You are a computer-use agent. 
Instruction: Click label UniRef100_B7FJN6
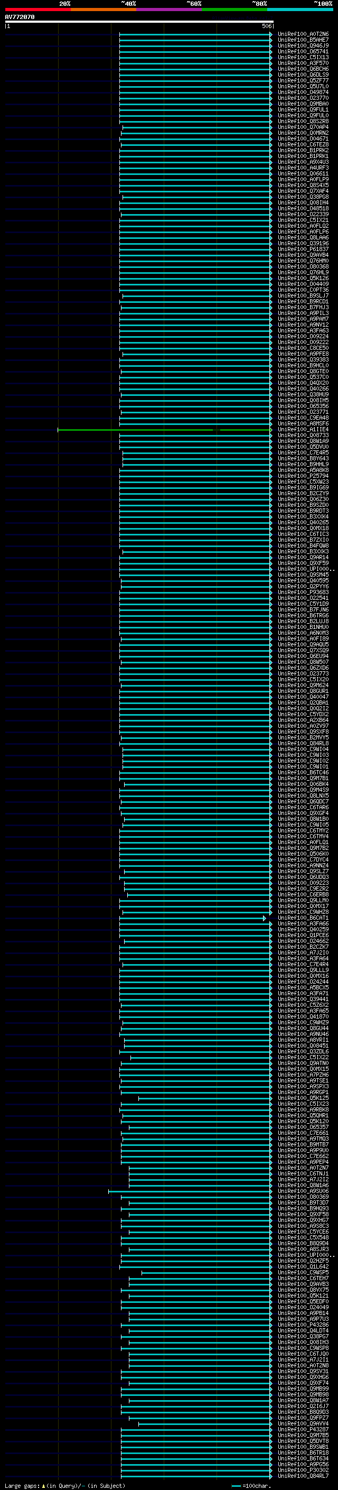coord(303,609)
